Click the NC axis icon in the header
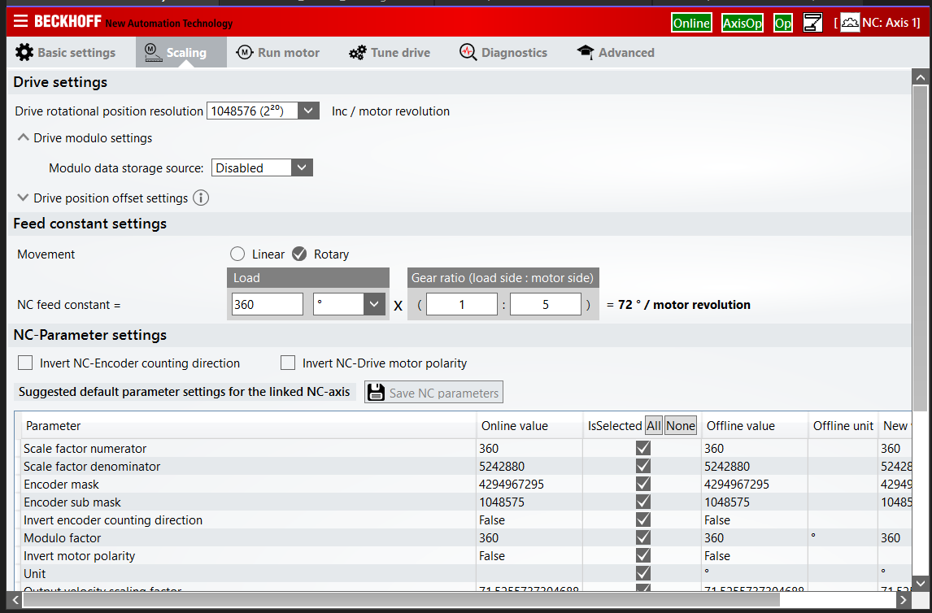The height and width of the screenshot is (613, 932). click(850, 23)
